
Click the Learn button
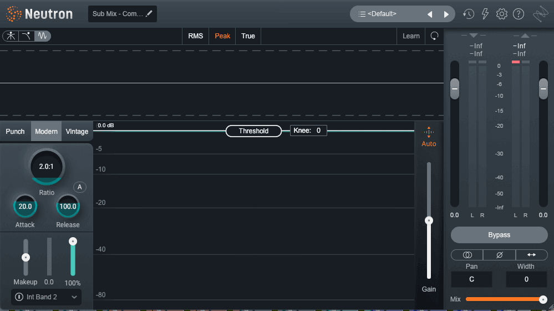pyautogui.click(x=411, y=36)
